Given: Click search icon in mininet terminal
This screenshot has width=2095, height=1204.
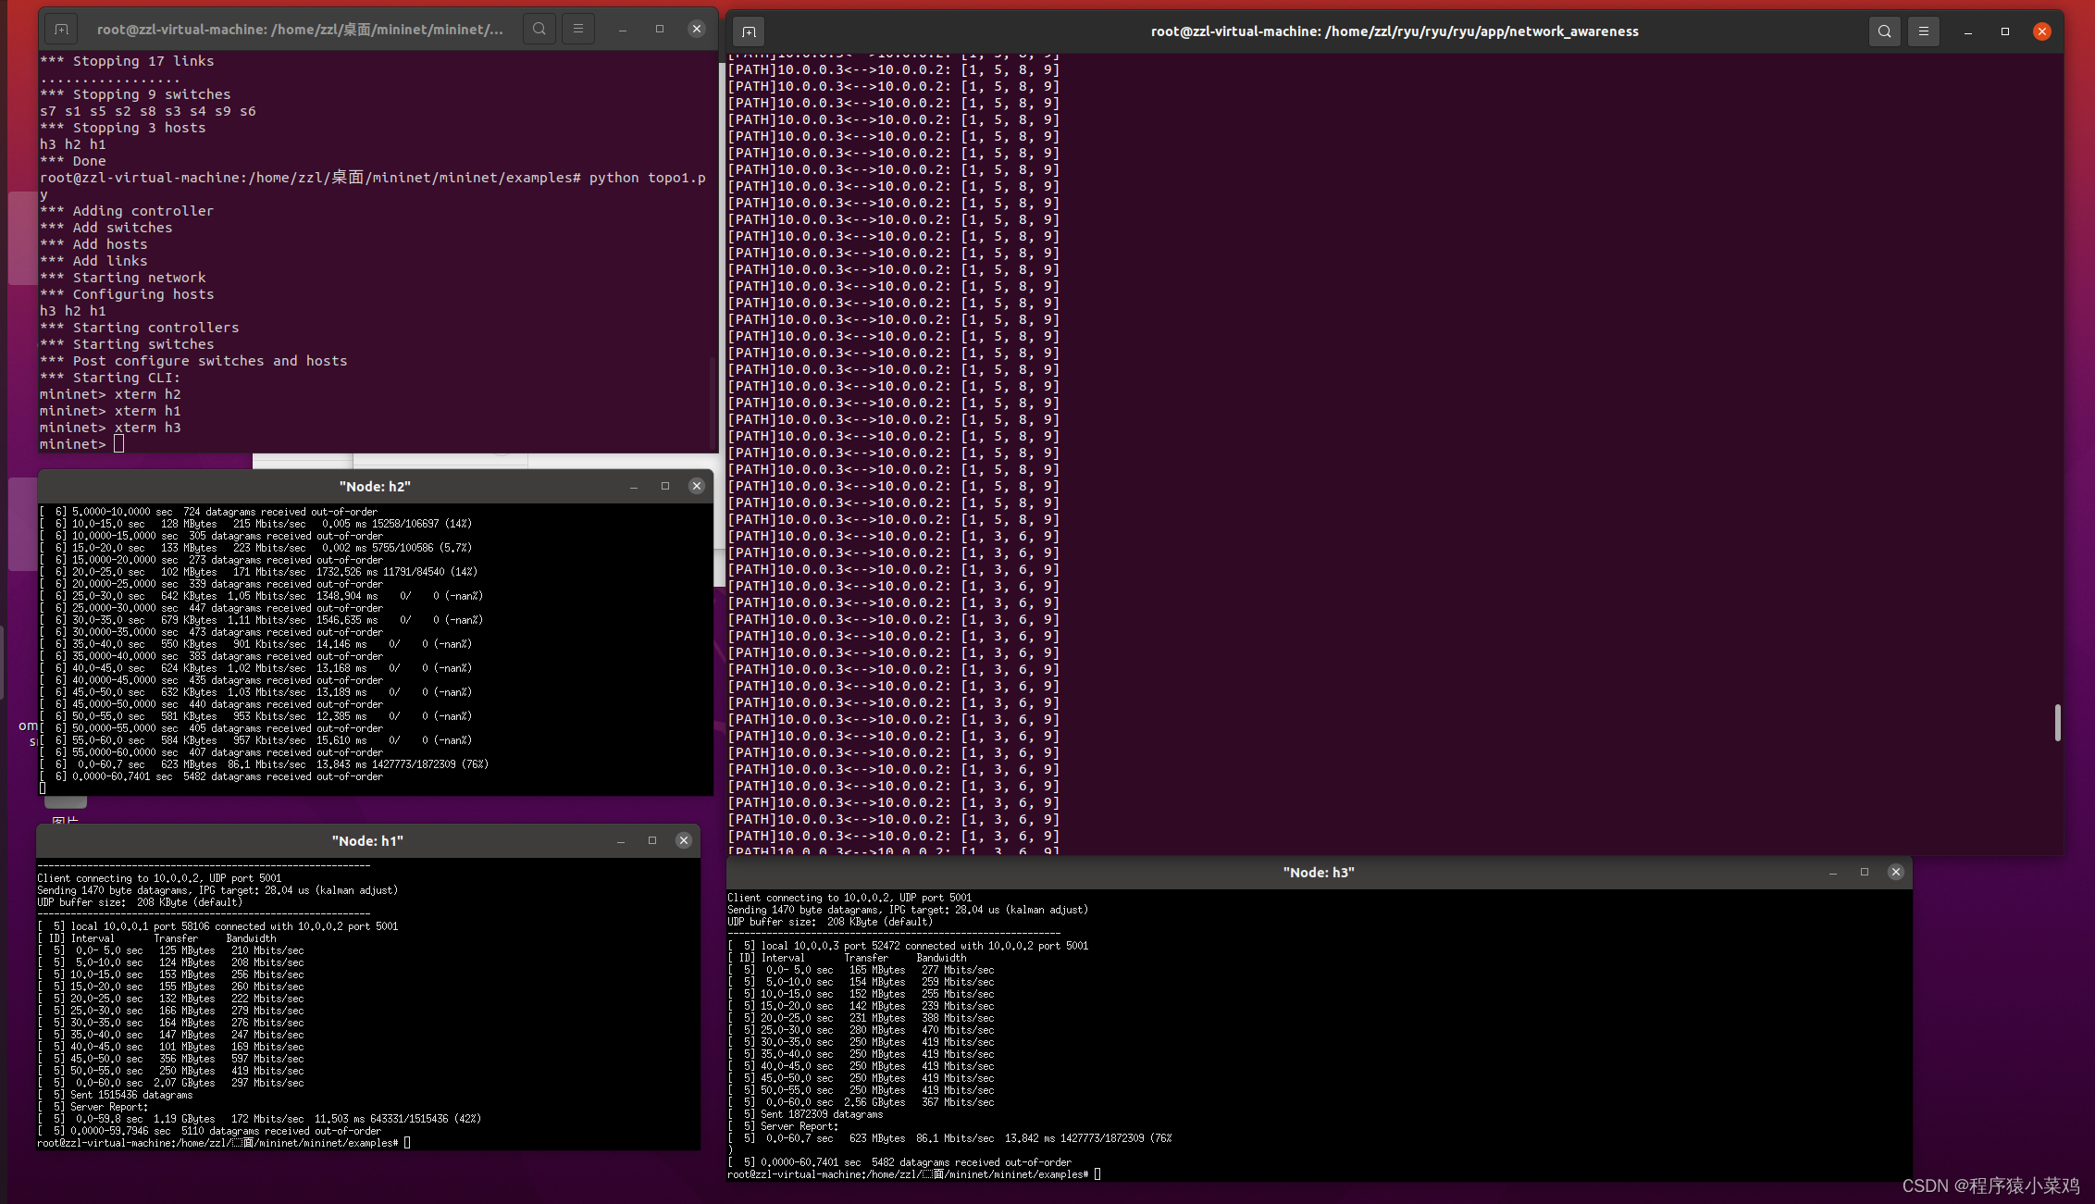Looking at the screenshot, I should coord(539,30).
